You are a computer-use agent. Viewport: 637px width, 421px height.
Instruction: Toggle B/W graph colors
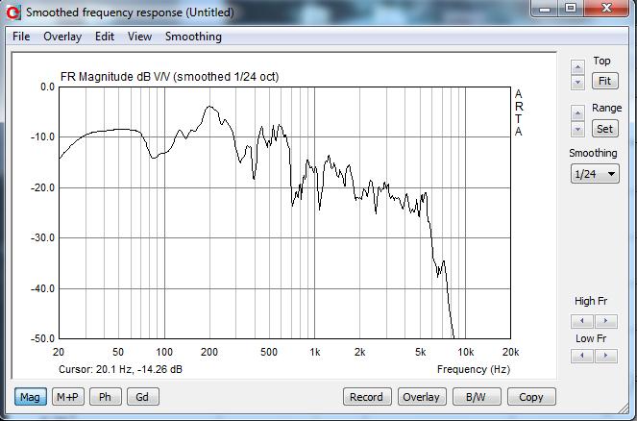coord(477,397)
